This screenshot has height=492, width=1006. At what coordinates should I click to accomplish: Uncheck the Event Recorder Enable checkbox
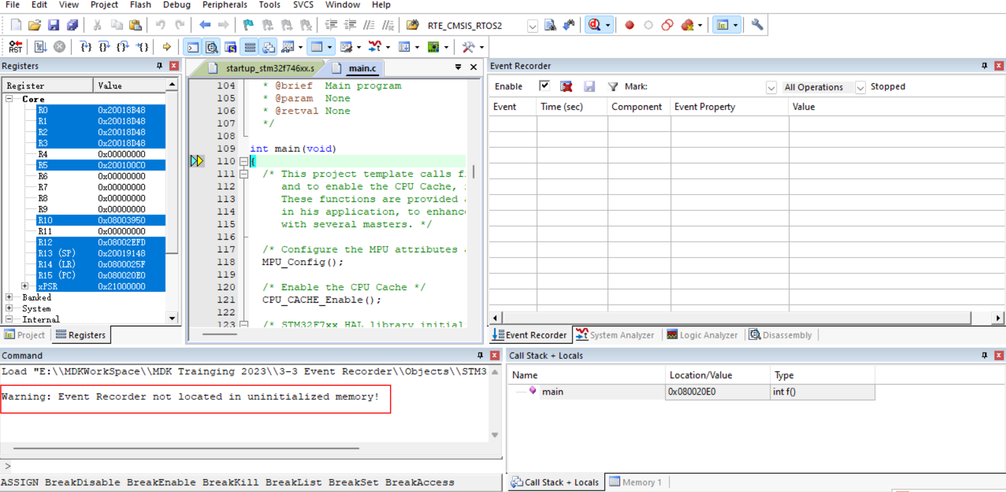[x=544, y=86]
